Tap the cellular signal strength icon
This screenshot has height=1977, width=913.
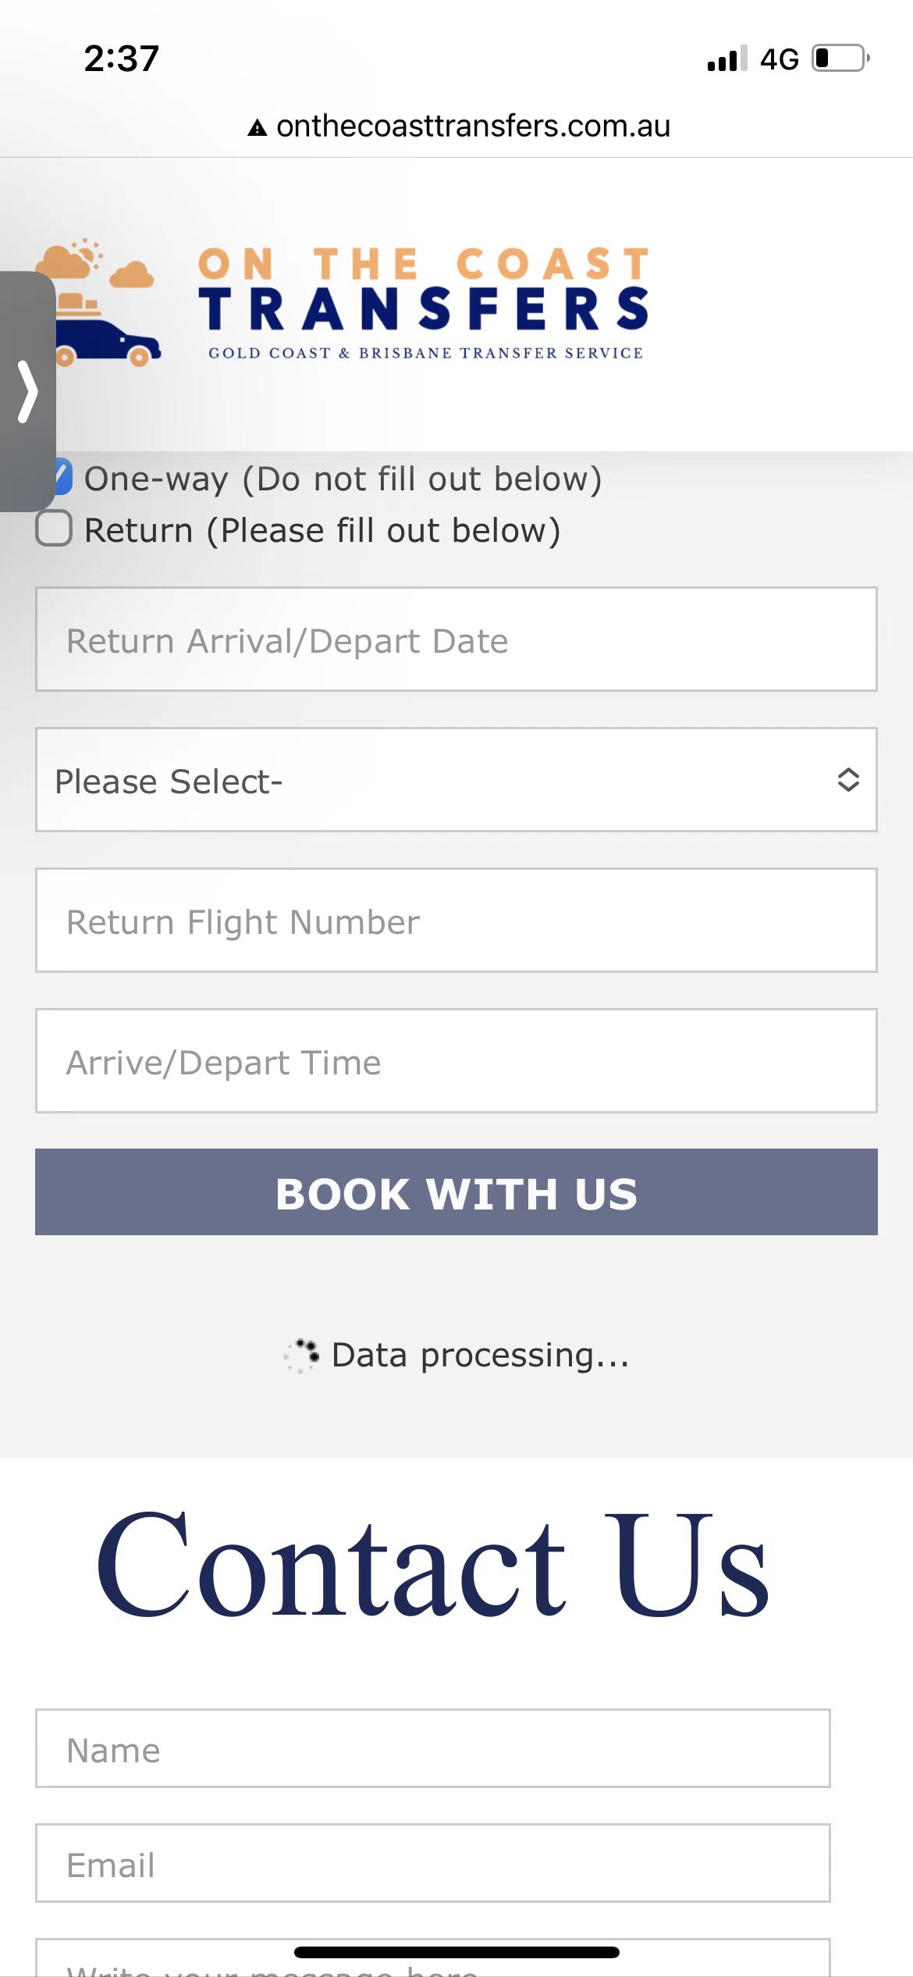point(726,59)
